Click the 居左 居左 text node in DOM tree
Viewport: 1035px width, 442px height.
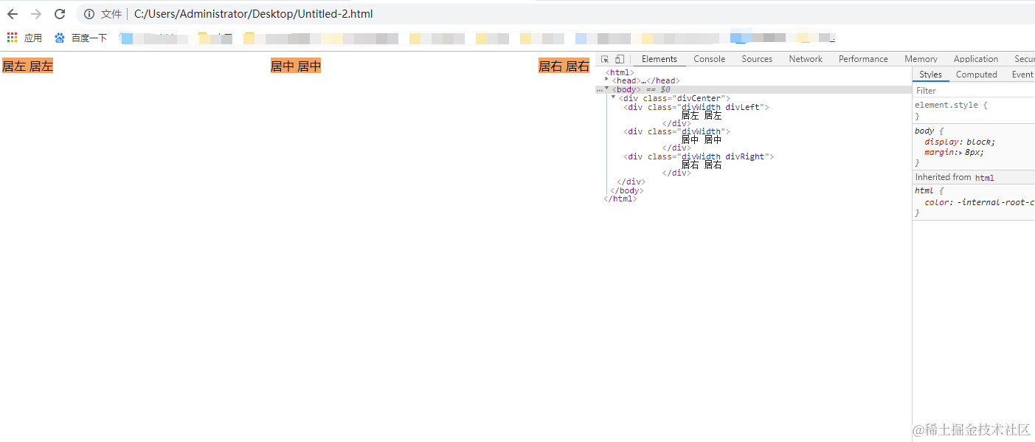point(701,115)
